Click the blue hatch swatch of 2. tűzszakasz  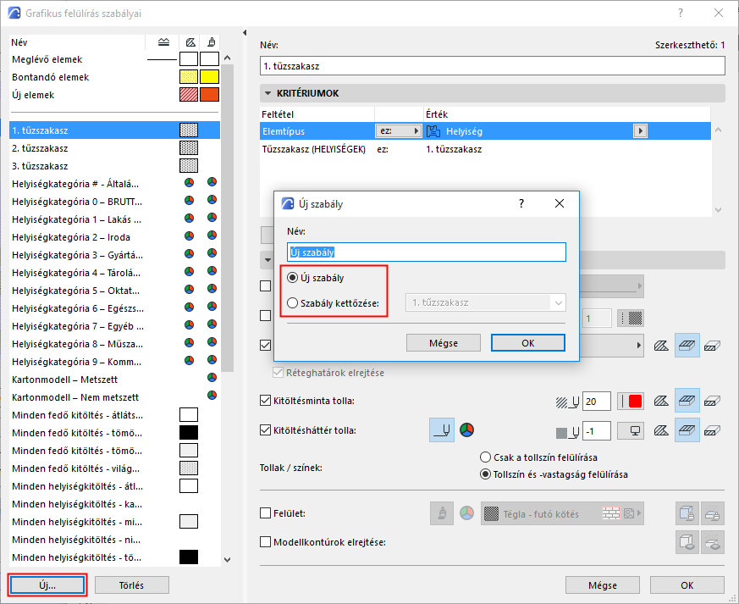tap(189, 148)
